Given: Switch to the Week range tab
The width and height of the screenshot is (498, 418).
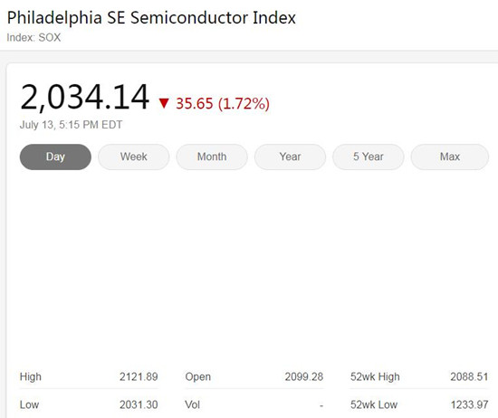Looking at the screenshot, I should pos(133,157).
